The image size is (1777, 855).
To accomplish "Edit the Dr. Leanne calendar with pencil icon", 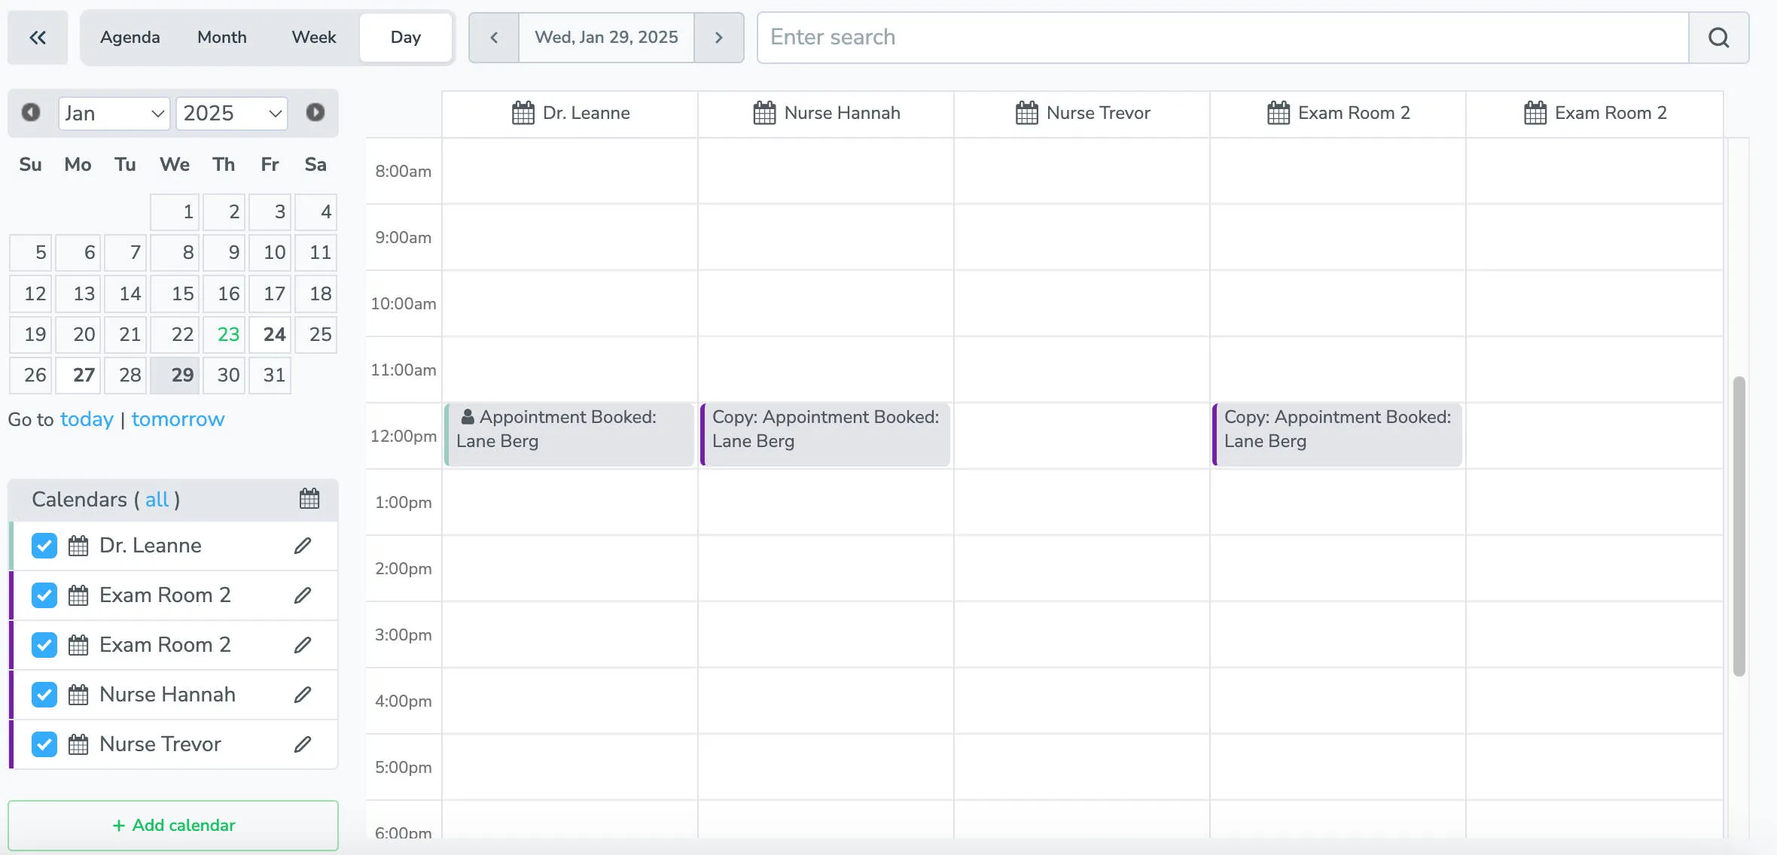I will [302, 545].
